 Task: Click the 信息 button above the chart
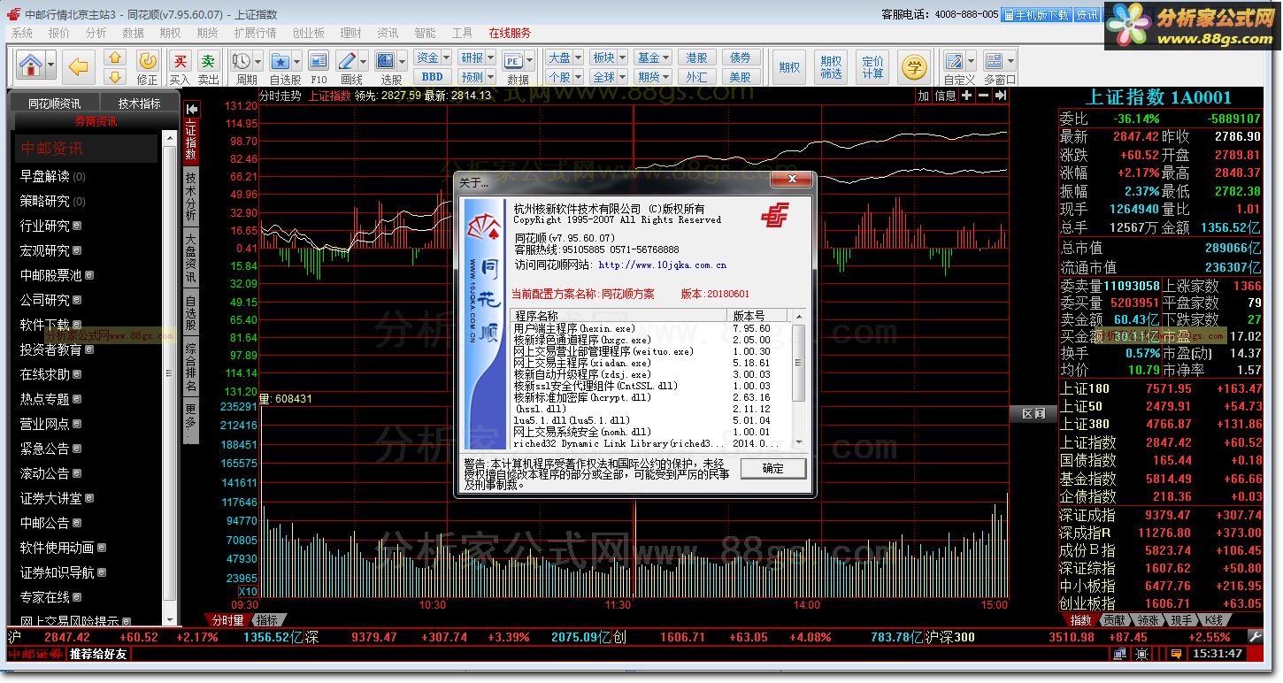click(945, 96)
